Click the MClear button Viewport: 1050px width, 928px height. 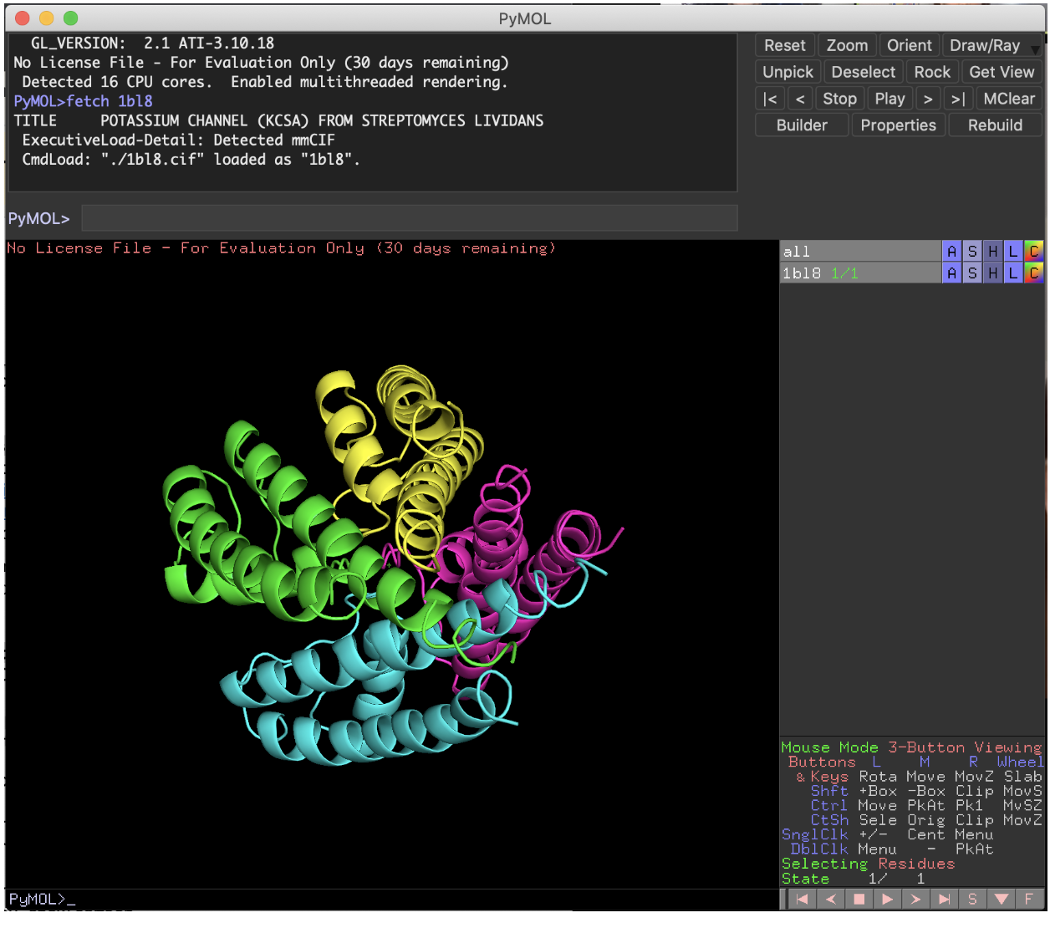(x=1009, y=99)
